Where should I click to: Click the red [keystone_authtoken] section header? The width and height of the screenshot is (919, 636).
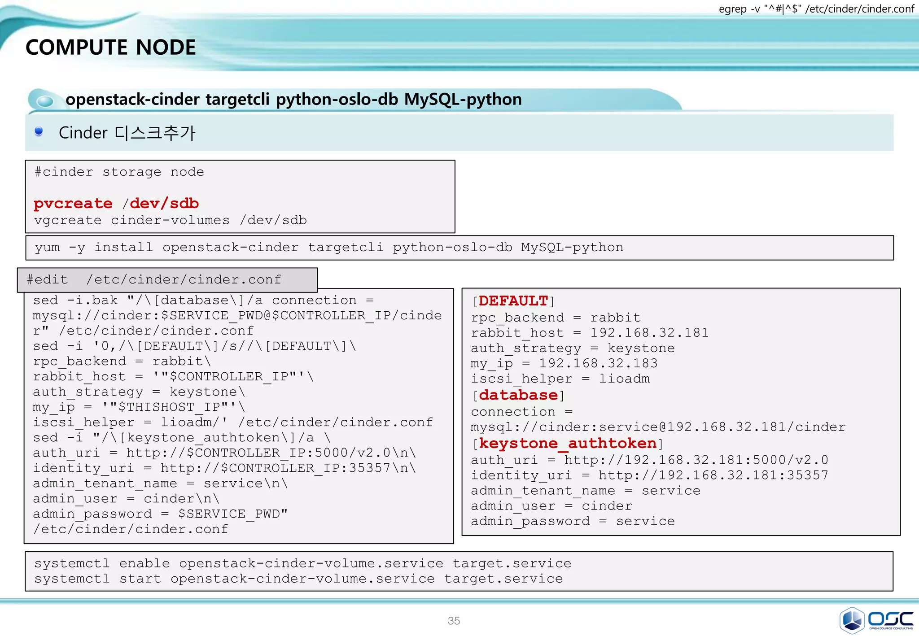tap(568, 444)
